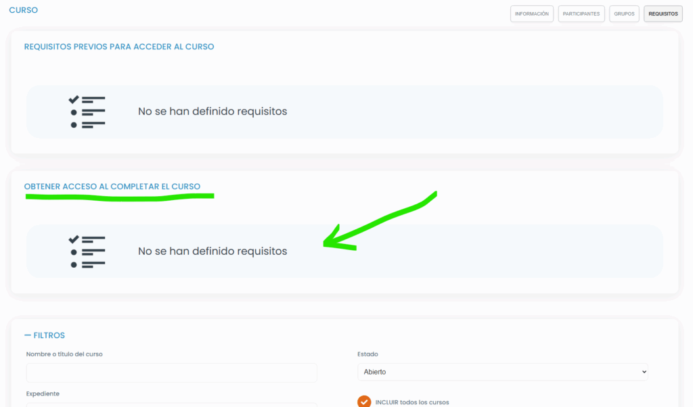Click checklist icon under Obtener Acceso section

87,252
